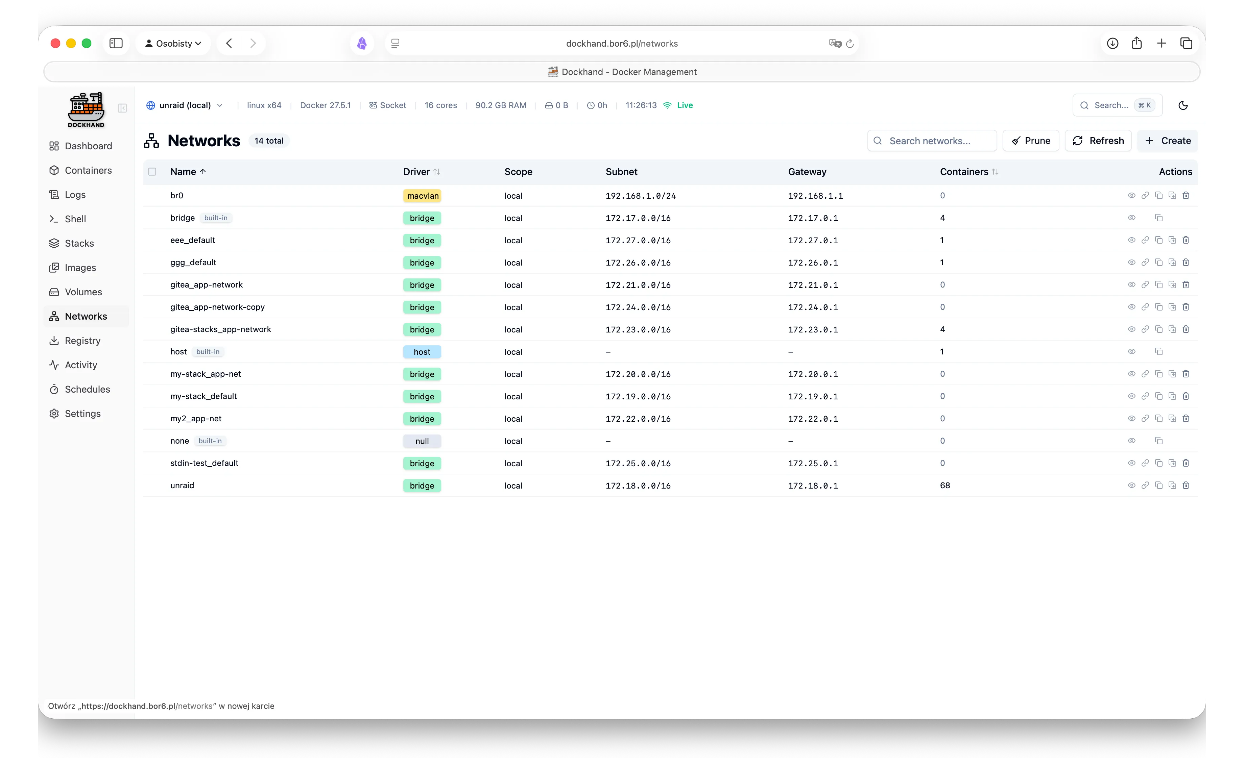Toggle the select-all checkbox in the table header

click(x=153, y=171)
